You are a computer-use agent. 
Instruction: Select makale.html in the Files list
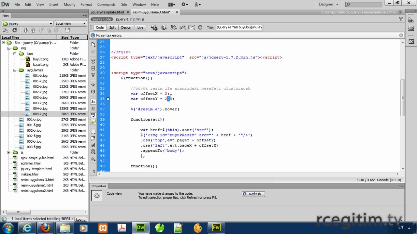click(29, 174)
